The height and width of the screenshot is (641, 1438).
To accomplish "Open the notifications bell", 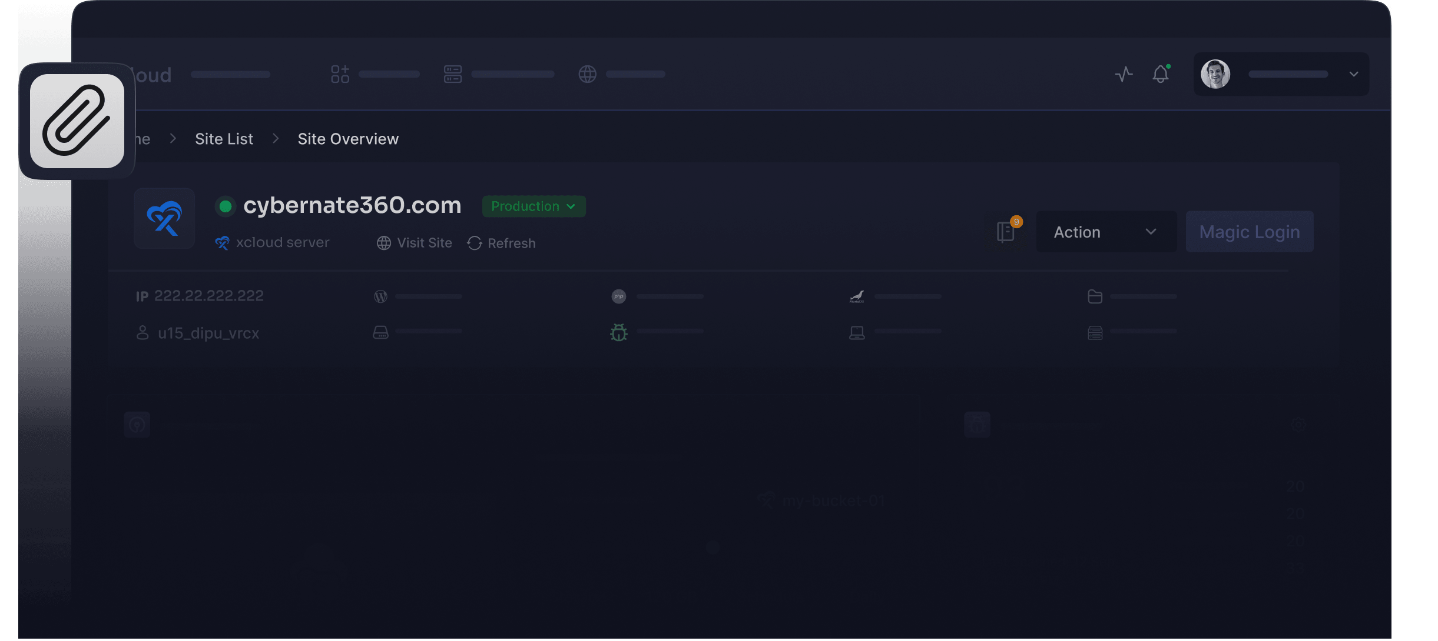I will (1160, 74).
